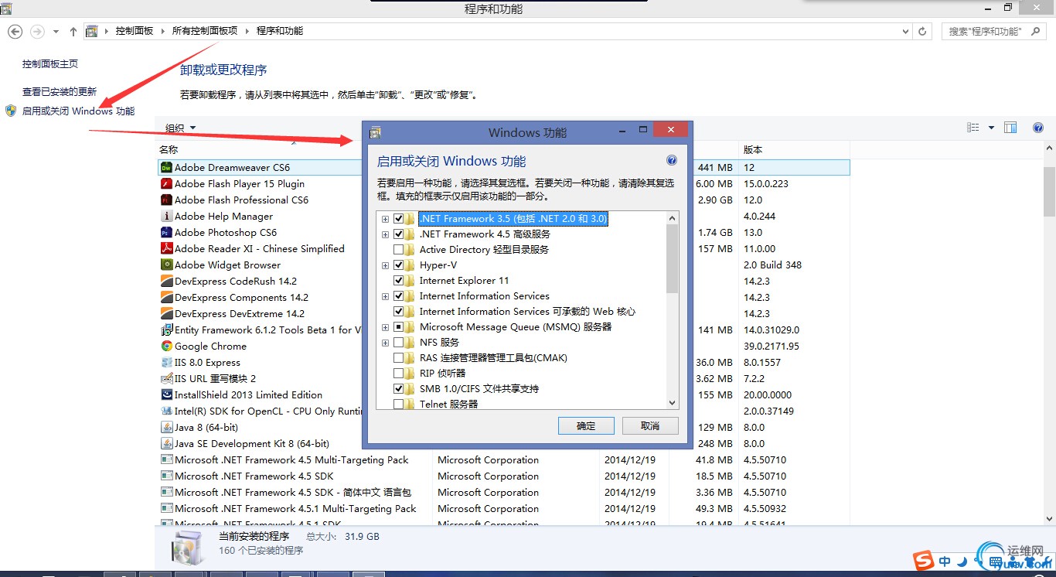
Task: Sort by the 版本 column header
Action: (x=753, y=149)
